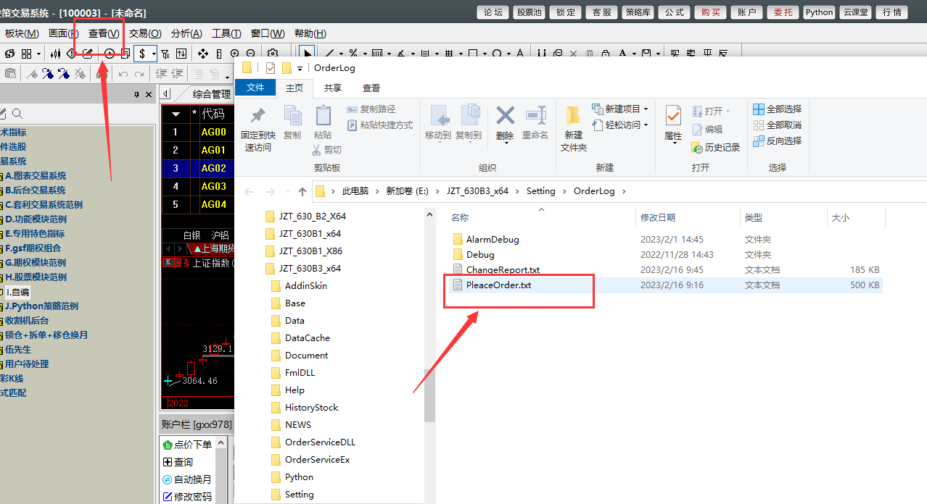This screenshot has width=927, height=504.
Task: Select the HistoryStock folder in tree
Action: pyautogui.click(x=311, y=407)
